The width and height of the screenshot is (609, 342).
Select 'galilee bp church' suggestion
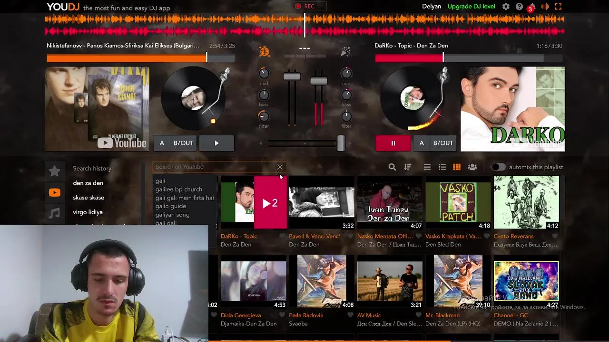(179, 189)
